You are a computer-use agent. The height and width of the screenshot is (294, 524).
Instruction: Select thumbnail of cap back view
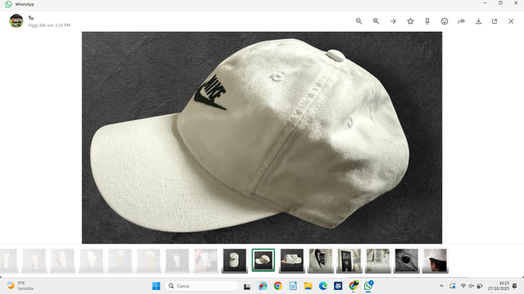coord(291,261)
